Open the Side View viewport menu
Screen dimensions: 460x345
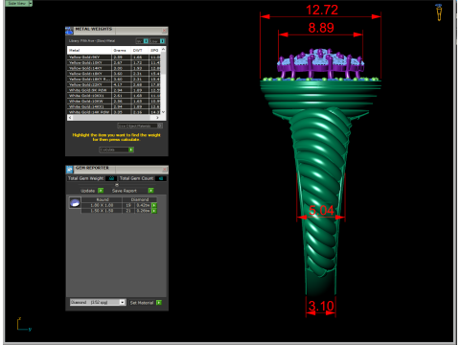(31, 4)
